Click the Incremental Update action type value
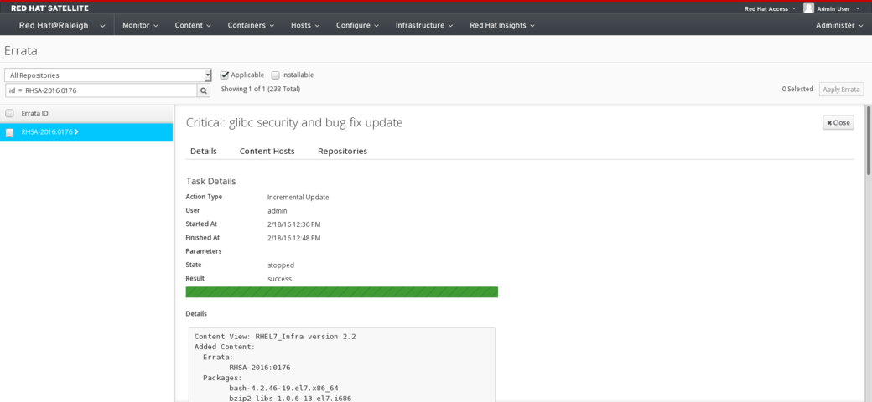 298,197
